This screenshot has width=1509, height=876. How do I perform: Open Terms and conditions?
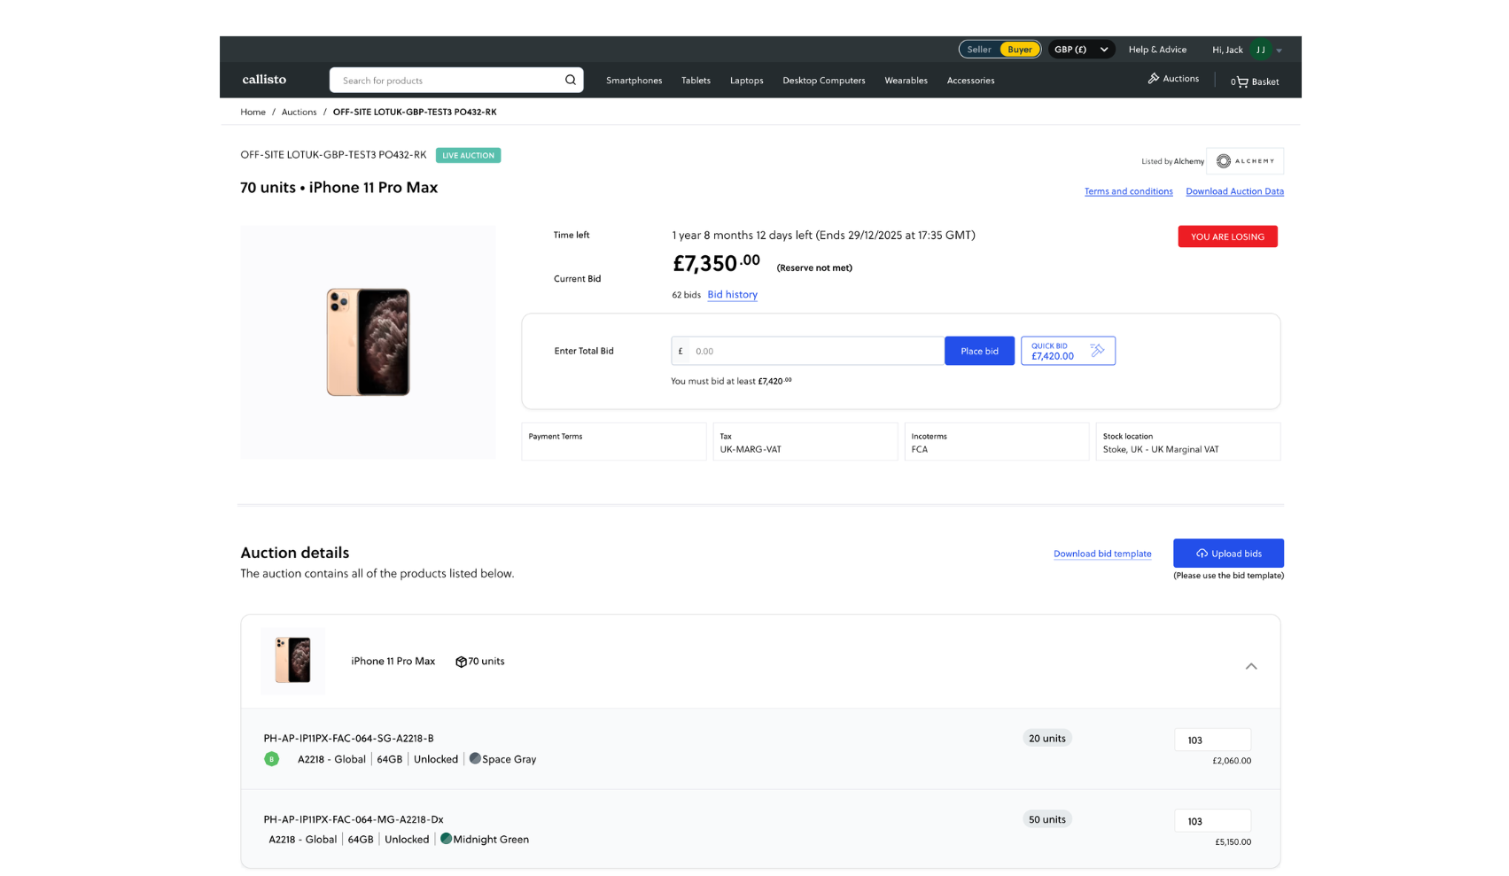[x=1128, y=191]
